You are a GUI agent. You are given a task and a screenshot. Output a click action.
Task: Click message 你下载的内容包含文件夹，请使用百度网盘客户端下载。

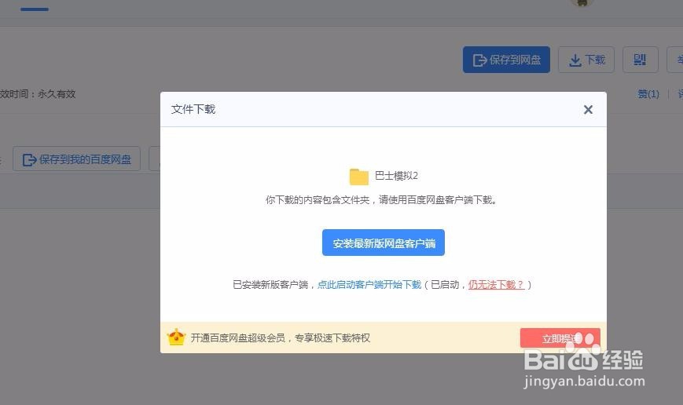(x=381, y=200)
